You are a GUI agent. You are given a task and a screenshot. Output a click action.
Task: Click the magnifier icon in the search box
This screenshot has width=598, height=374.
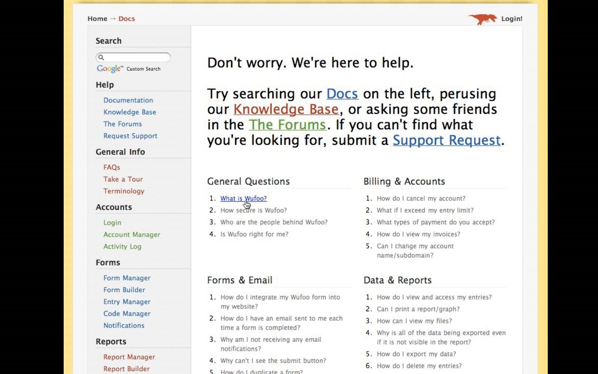(101, 57)
